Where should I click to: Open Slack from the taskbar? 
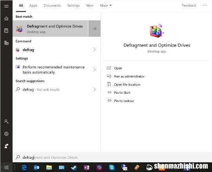[99, 168]
